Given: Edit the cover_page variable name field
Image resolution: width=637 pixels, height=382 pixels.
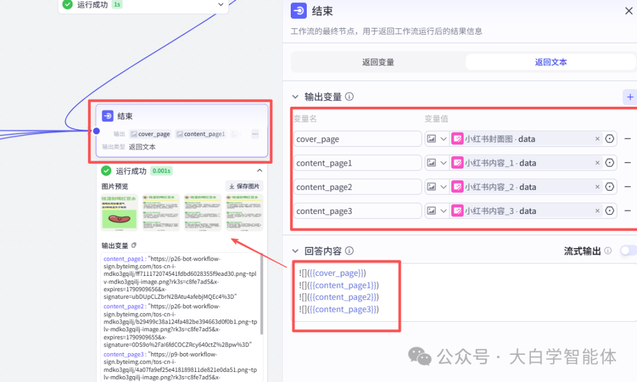Looking at the screenshot, I should (357, 139).
